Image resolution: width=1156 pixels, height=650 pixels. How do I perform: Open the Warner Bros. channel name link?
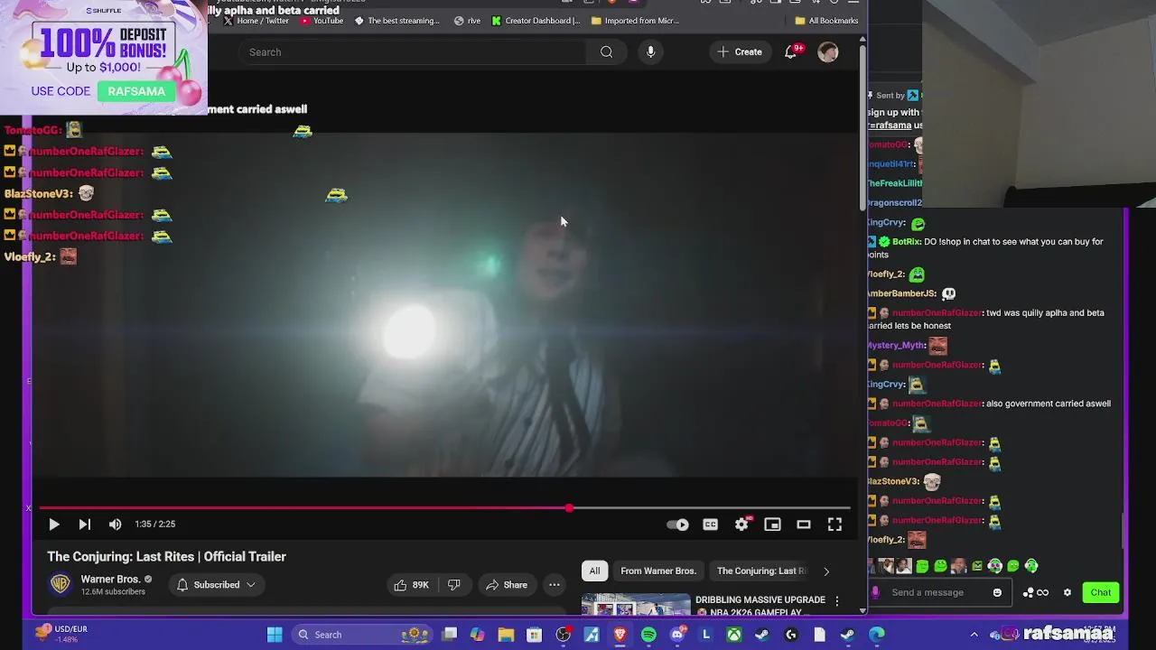[x=110, y=580]
